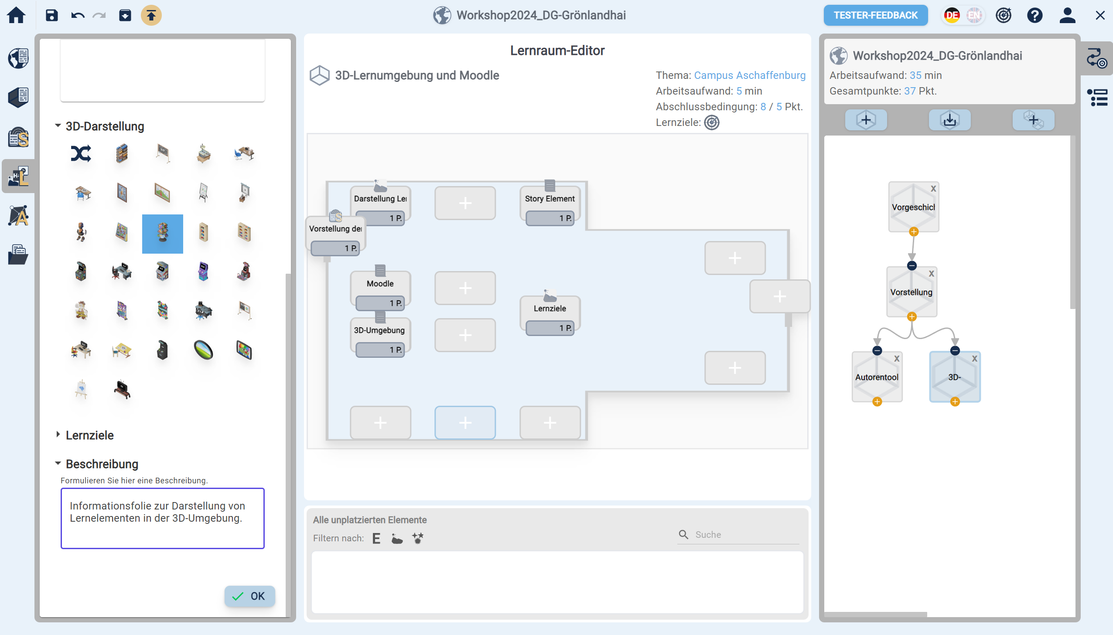The width and height of the screenshot is (1113, 635).
Task: Select the random shuffle 3D model icon
Action: pos(81,153)
